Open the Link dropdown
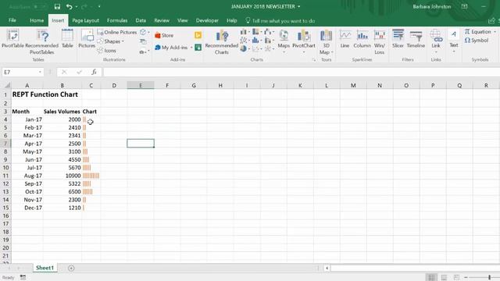This screenshot has height=281, width=500. (x=436, y=52)
